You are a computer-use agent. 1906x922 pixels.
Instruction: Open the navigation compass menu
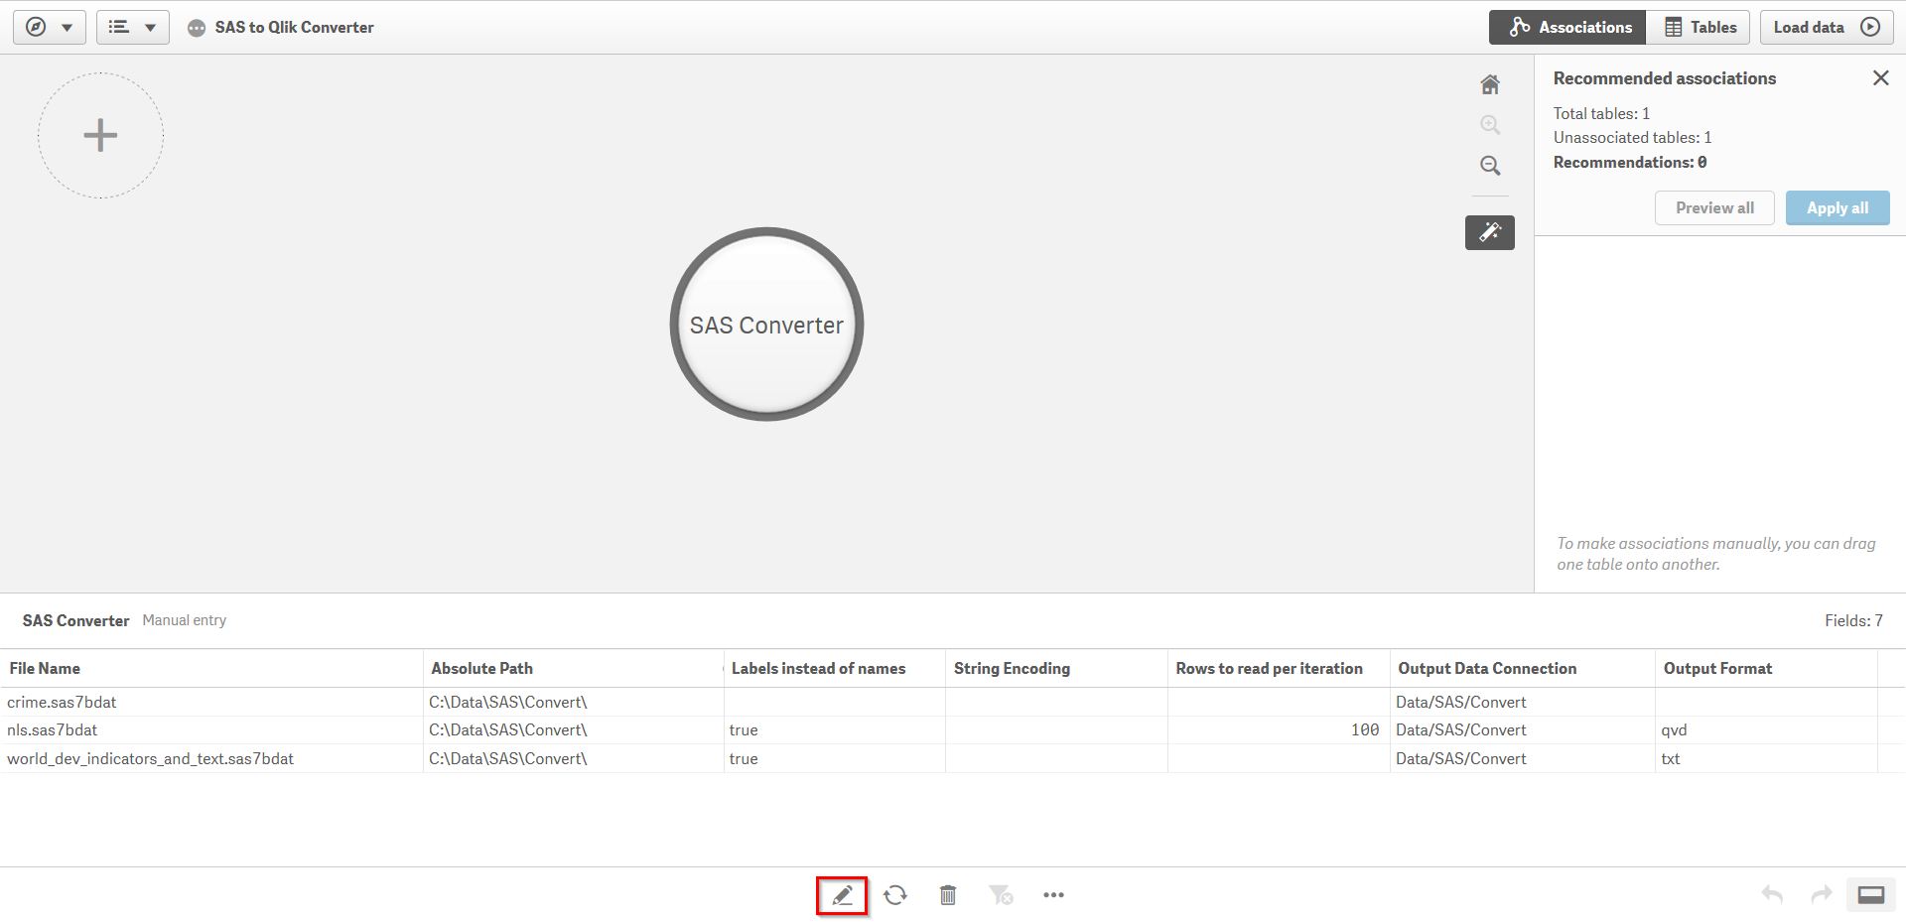click(x=50, y=27)
